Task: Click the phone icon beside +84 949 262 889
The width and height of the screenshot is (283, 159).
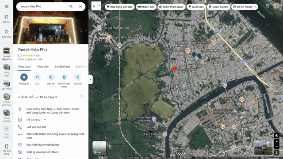Action: click(20, 127)
